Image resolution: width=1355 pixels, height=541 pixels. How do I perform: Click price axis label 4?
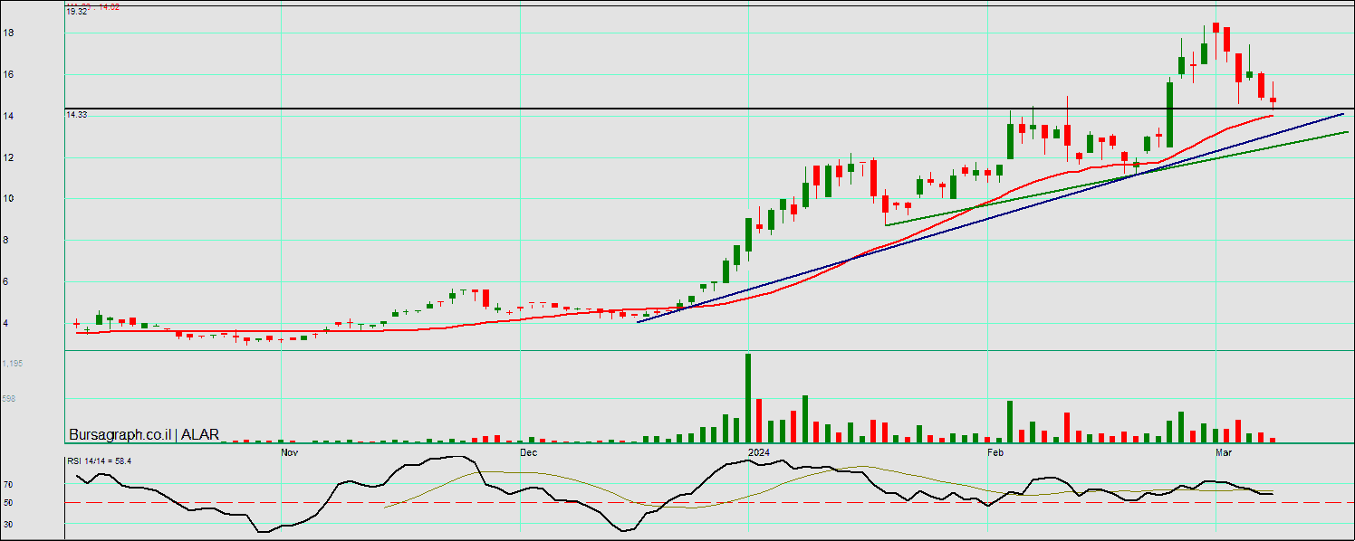pos(8,323)
